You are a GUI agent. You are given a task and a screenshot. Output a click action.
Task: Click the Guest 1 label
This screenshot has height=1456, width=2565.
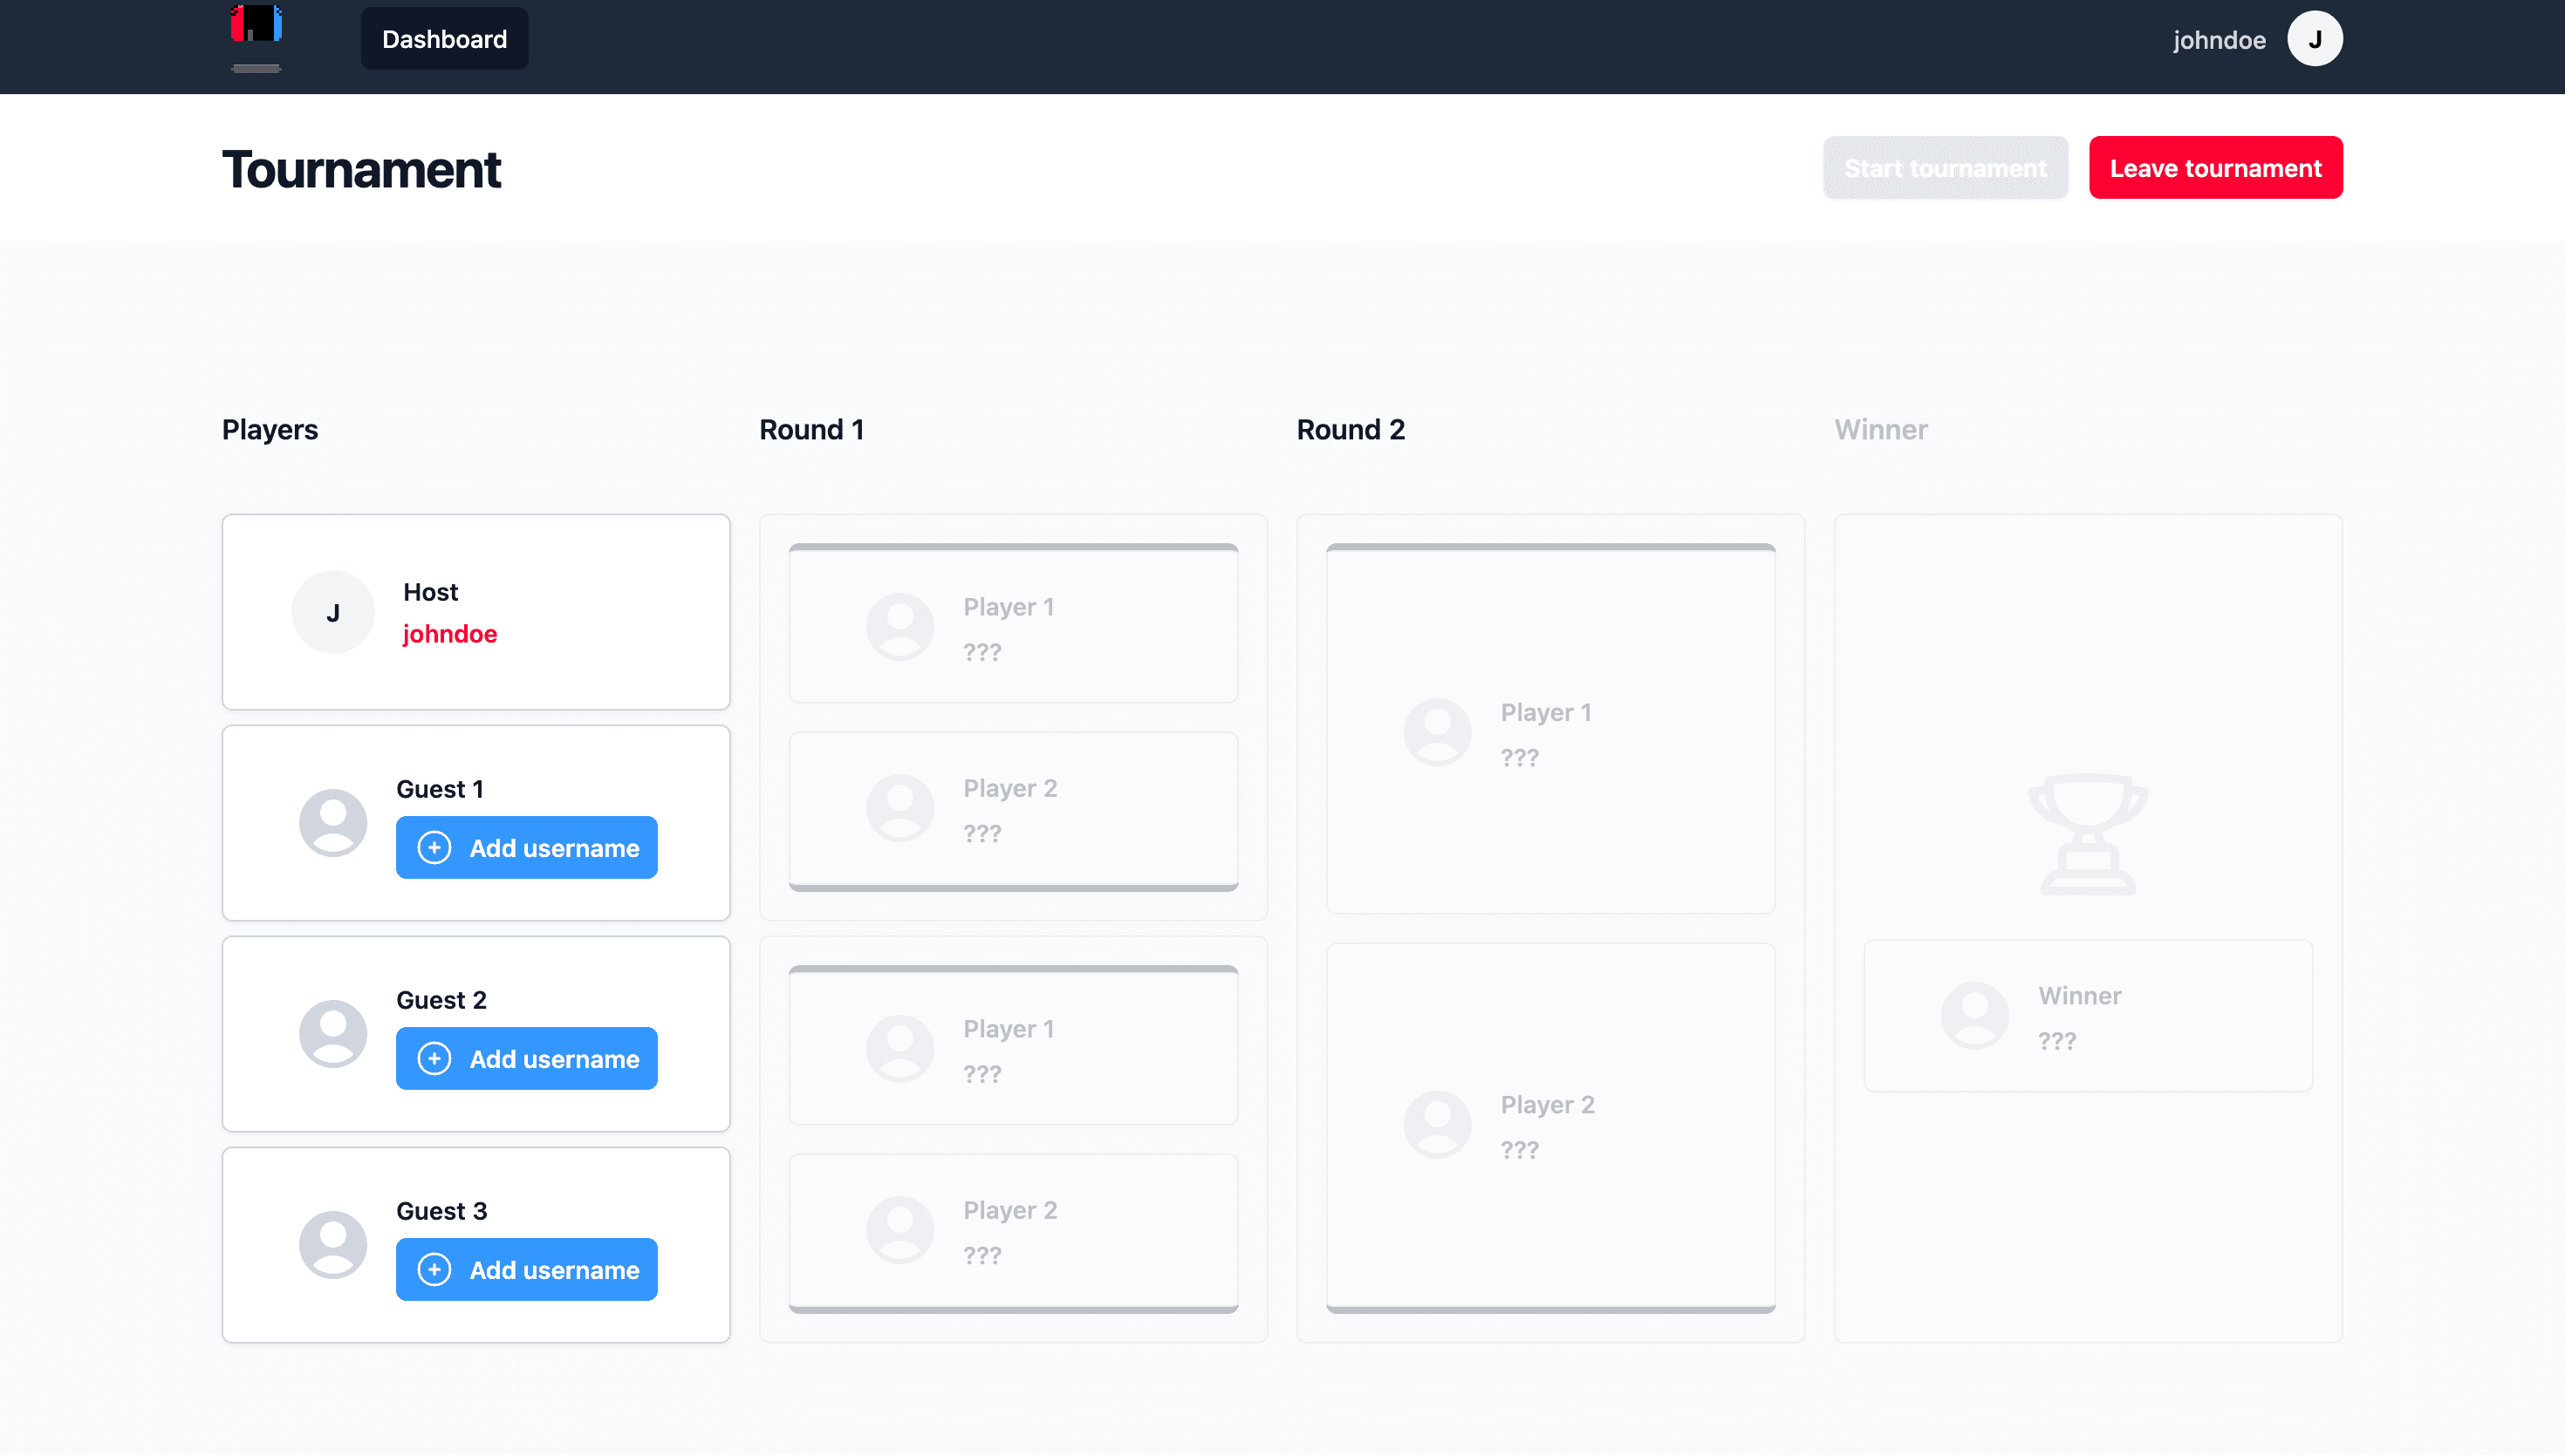click(441, 789)
